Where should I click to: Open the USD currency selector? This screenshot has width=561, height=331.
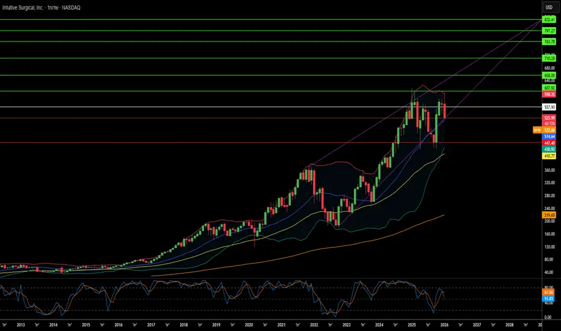coord(548,7)
